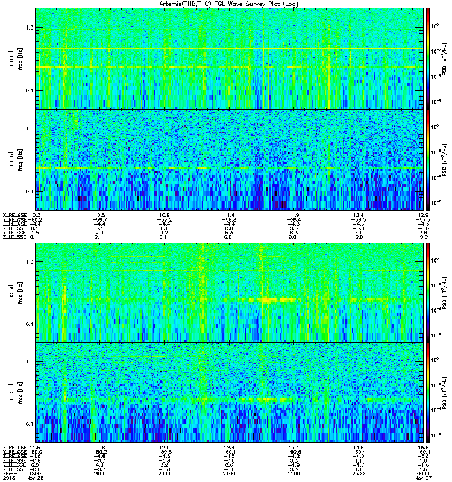Click the '0.1' frequency tick of the THC B⊥ panel
The image size is (452, 482).
click(30, 324)
